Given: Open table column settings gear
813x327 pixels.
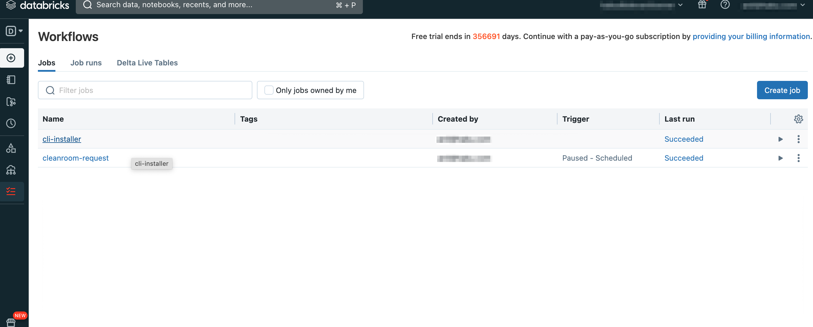Looking at the screenshot, I should point(798,119).
